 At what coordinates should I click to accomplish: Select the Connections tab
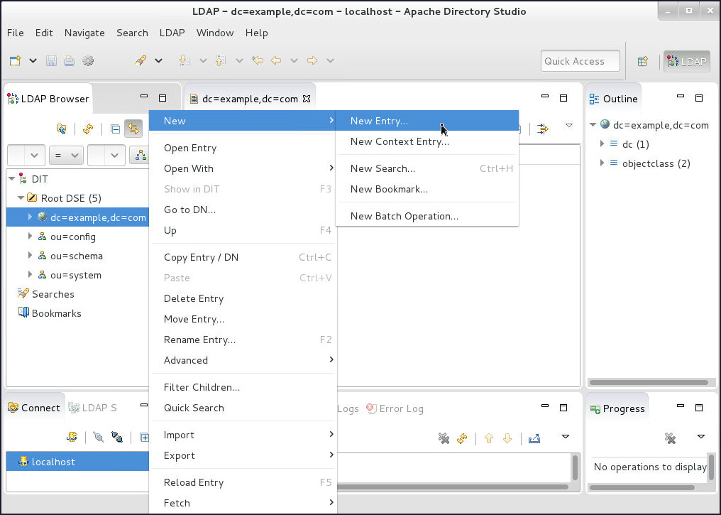(35, 408)
